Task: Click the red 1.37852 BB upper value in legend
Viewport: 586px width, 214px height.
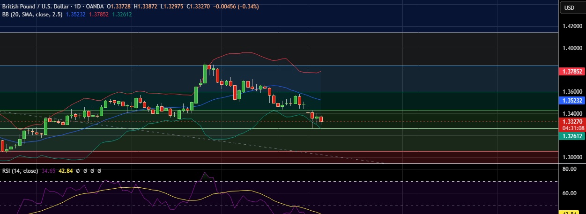Action: point(99,15)
